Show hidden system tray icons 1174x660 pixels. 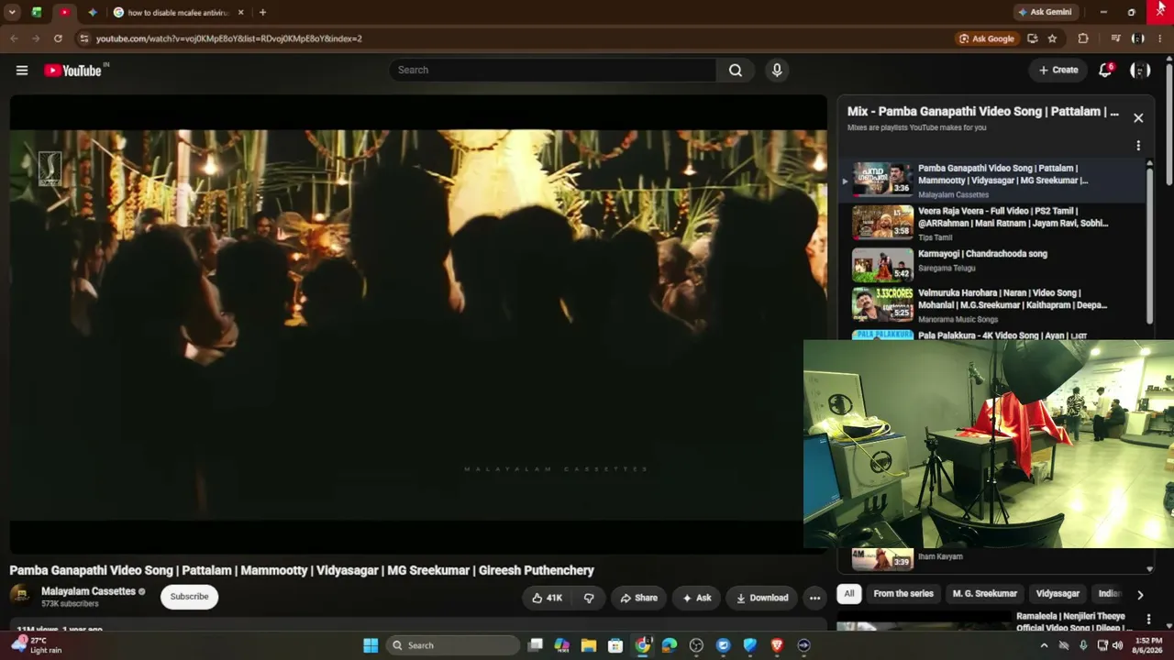pyautogui.click(x=1044, y=645)
